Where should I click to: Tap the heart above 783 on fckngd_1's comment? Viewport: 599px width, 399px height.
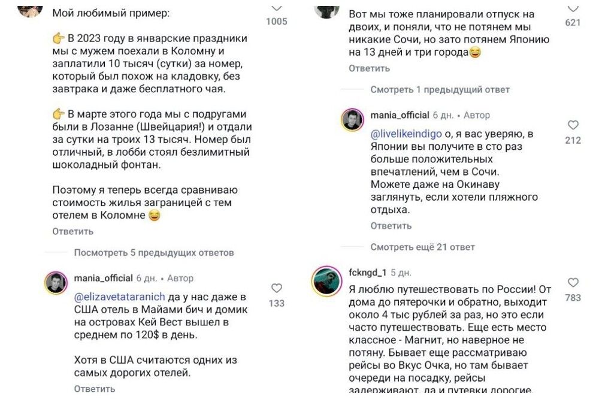[x=573, y=283]
